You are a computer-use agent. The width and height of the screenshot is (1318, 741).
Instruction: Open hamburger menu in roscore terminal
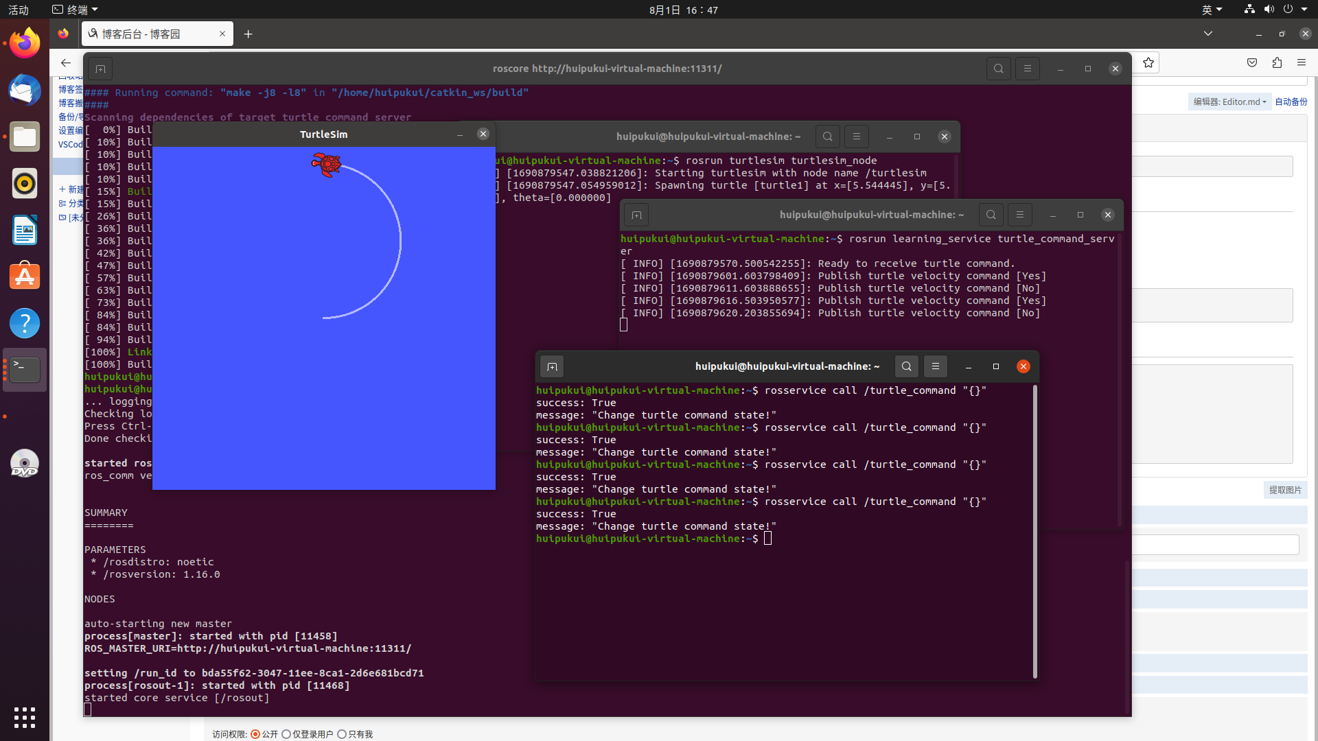1027,69
